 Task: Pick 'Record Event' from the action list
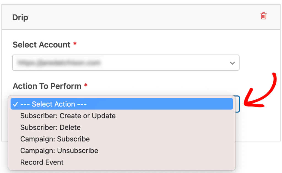[x=42, y=162]
